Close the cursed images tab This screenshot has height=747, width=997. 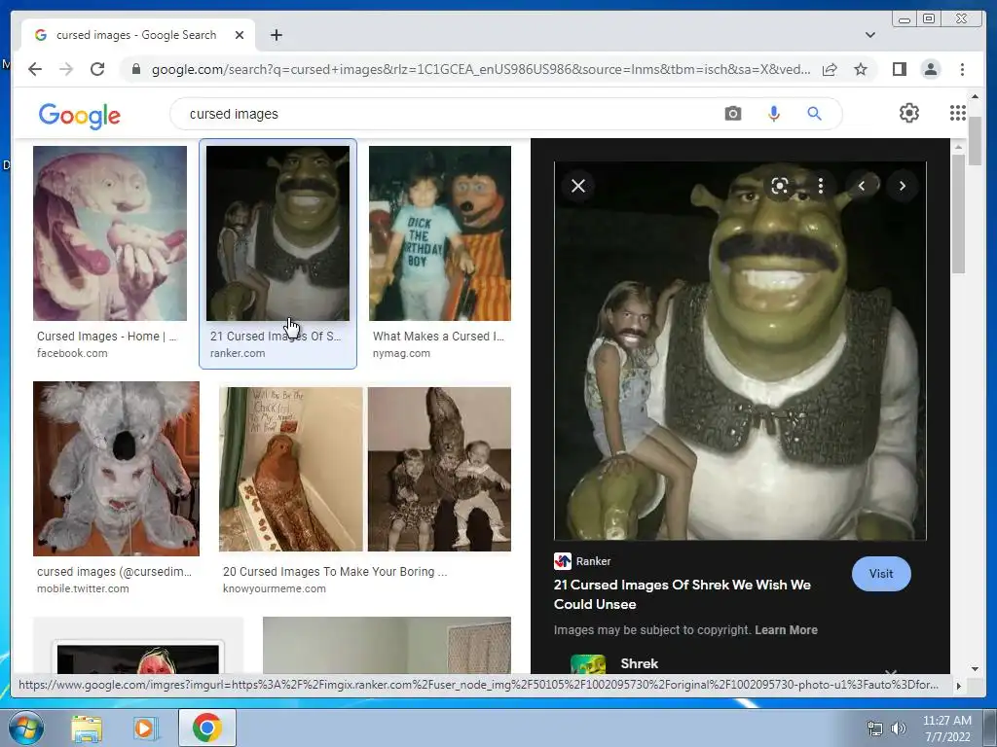click(240, 35)
